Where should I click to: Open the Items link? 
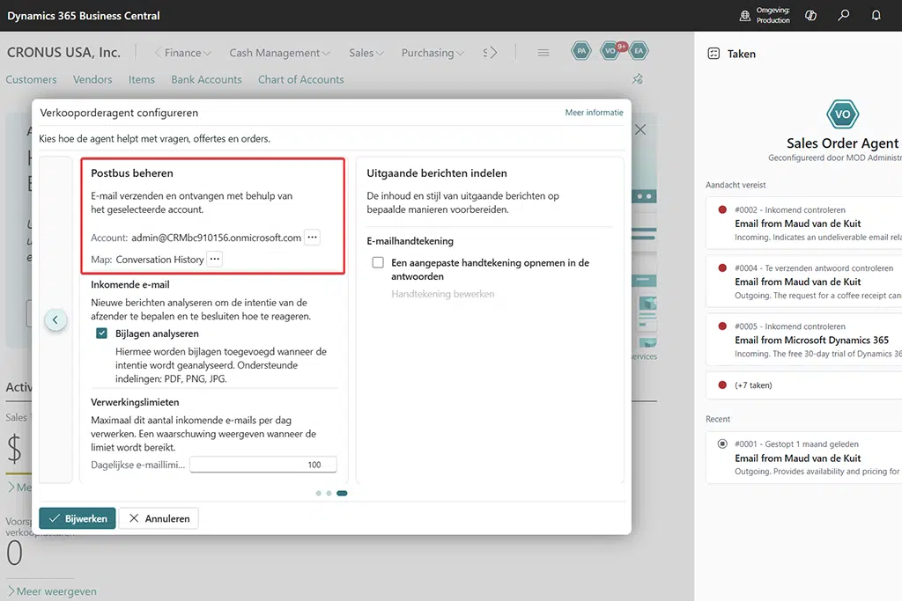(142, 79)
